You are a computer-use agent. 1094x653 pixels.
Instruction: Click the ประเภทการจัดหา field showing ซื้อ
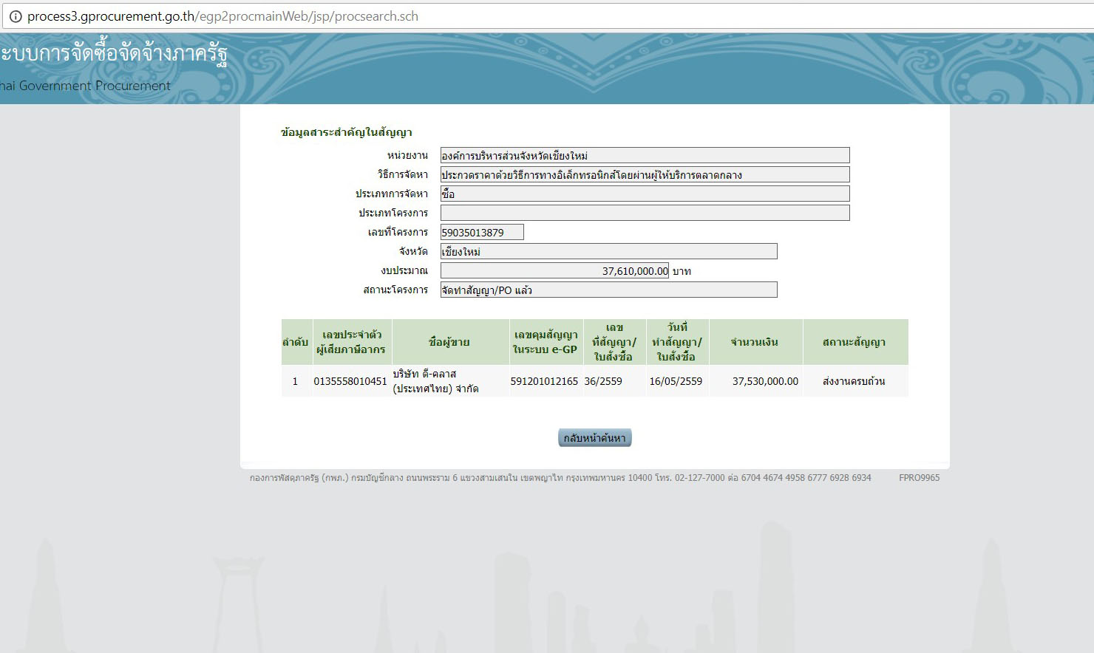645,194
